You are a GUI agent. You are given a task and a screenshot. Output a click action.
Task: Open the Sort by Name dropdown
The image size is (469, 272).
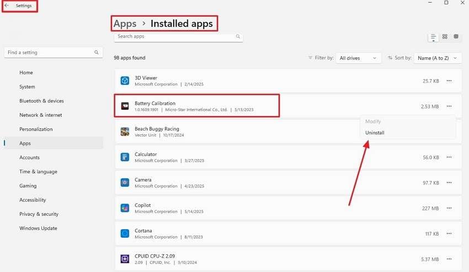point(438,58)
